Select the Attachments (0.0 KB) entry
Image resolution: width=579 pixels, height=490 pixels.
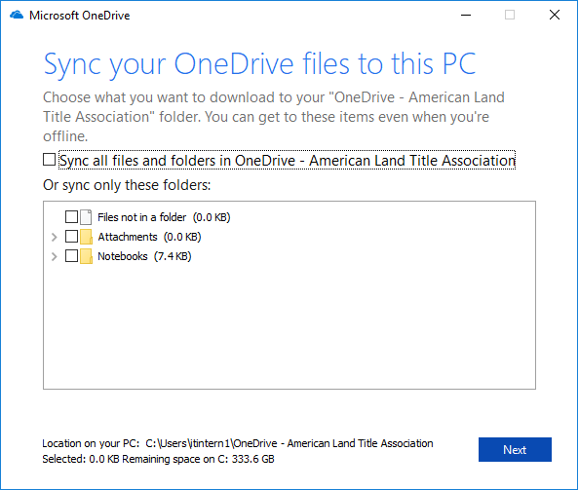149,237
